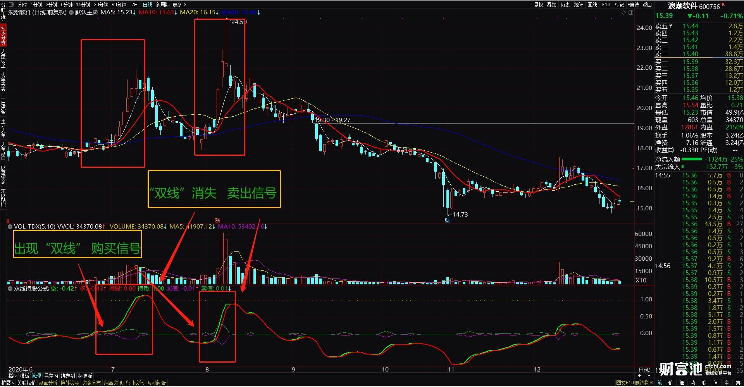This screenshot has height=387, width=744.
Task: Click the red 涨 marker above the volume panel
Action: coord(217,220)
